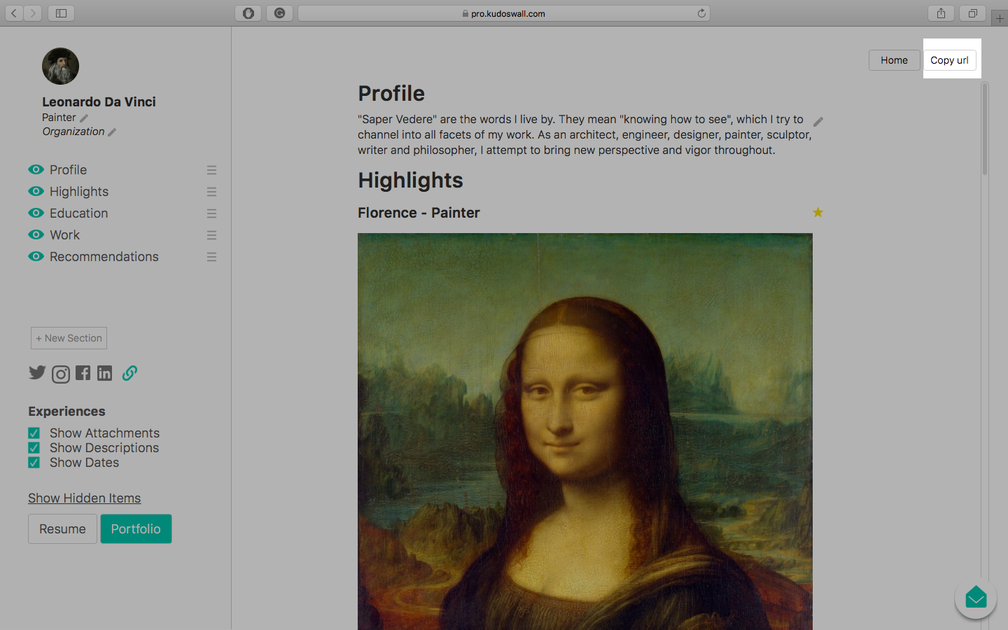Image resolution: width=1008 pixels, height=630 pixels.
Task: Open the Instagram social icon
Action: click(61, 374)
